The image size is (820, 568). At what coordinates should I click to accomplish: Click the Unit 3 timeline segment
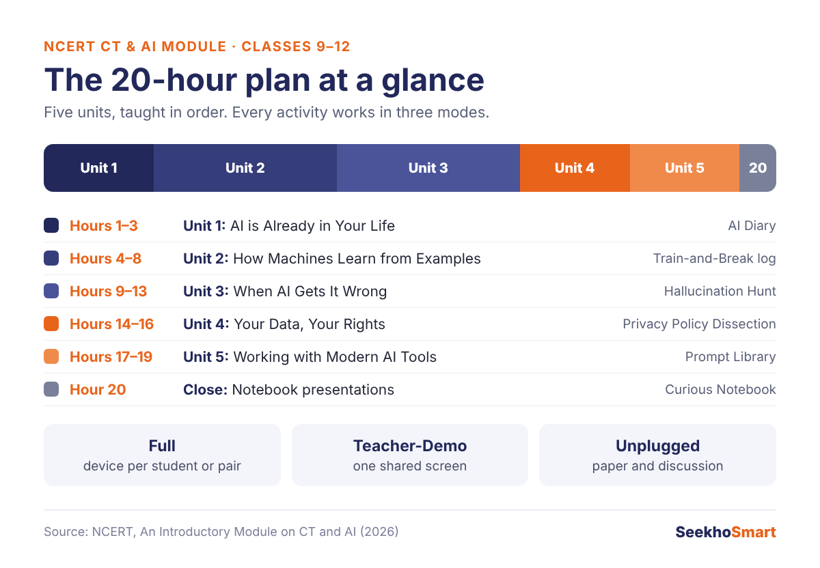tap(428, 168)
